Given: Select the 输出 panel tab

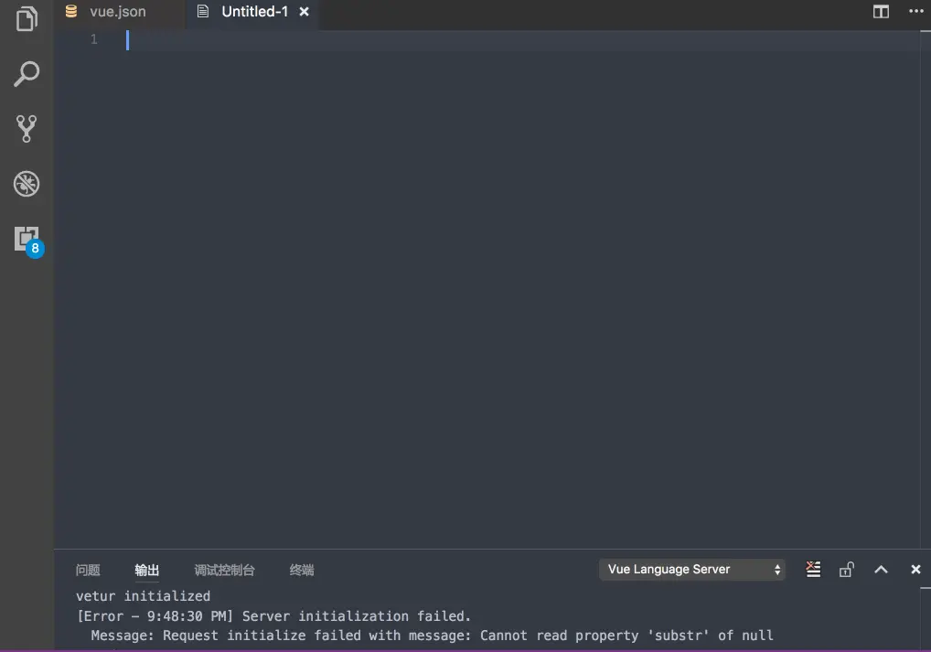Looking at the screenshot, I should tap(146, 570).
